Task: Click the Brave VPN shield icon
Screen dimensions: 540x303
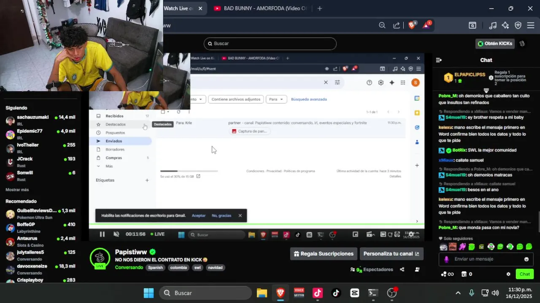Action: point(518,25)
